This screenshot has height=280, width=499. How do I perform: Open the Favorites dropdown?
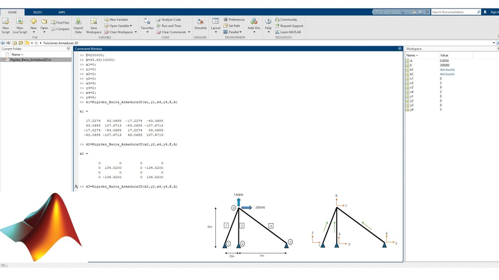tap(147, 26)
